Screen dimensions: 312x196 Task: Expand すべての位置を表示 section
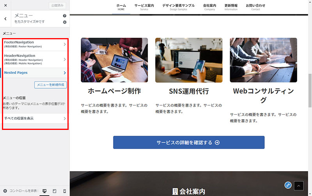tap(35, 118)
